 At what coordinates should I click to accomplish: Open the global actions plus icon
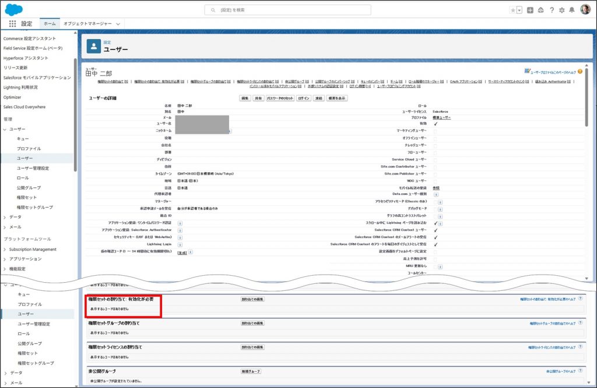530,10
